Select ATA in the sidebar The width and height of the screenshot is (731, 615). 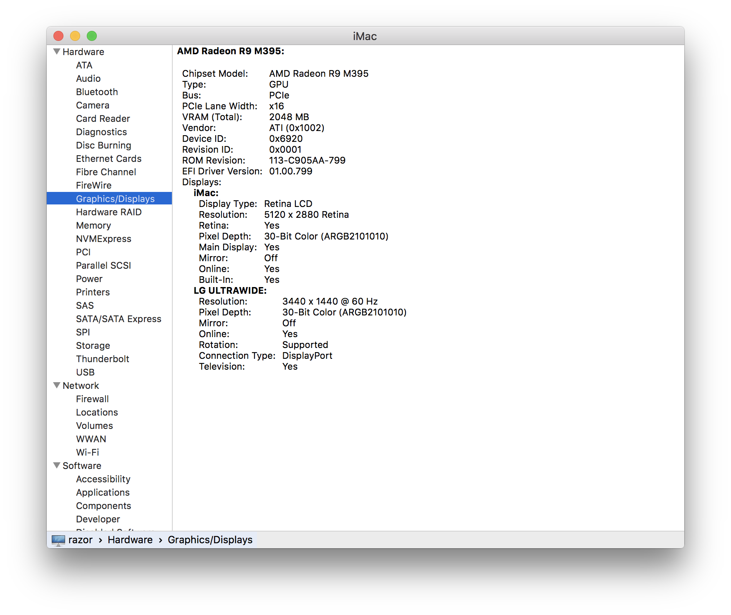[84, 65]
